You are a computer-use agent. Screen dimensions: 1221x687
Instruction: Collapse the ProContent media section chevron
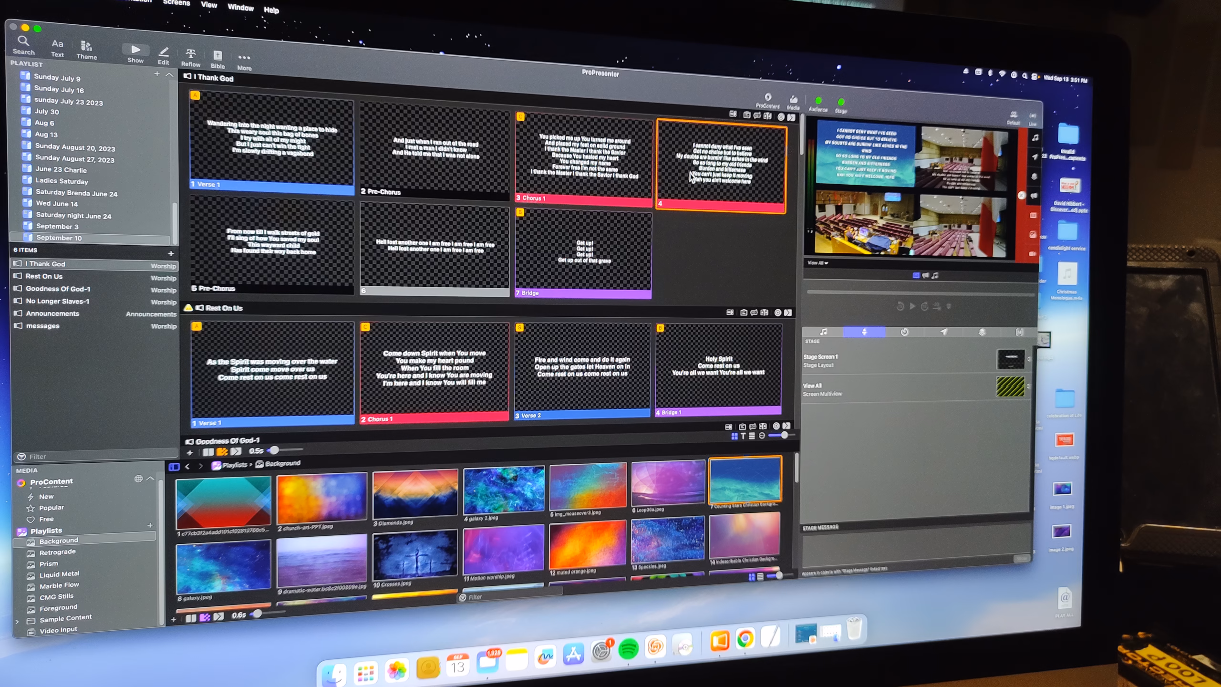(x=150, y=478)
